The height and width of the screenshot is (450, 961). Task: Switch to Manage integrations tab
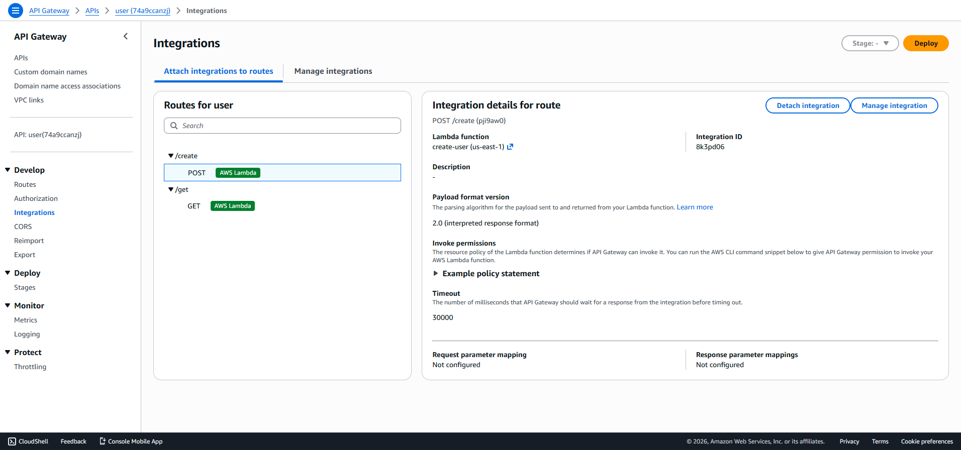(x=333, y=71)
